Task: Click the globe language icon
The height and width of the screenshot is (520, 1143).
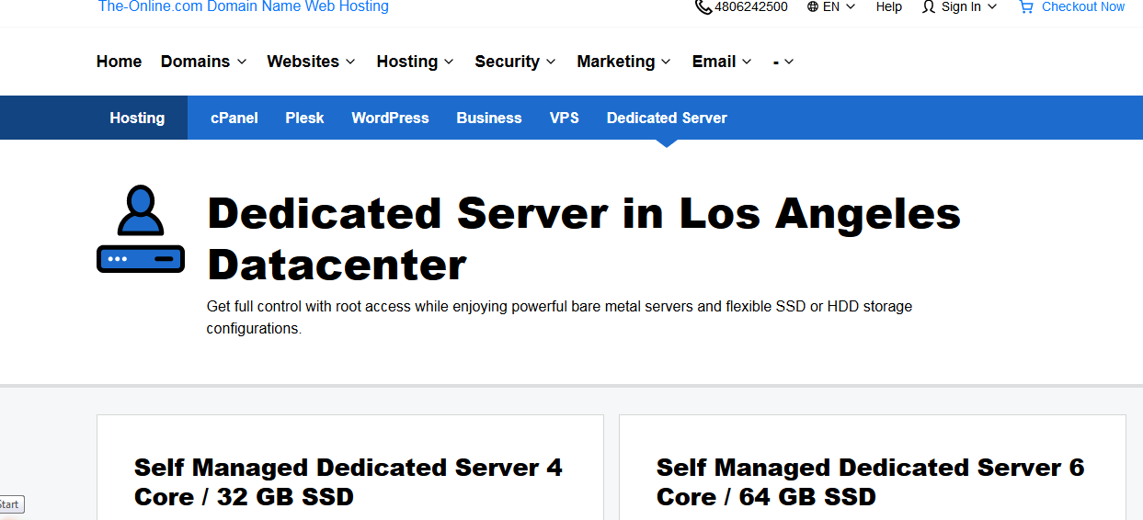Action: click(813, 6)
